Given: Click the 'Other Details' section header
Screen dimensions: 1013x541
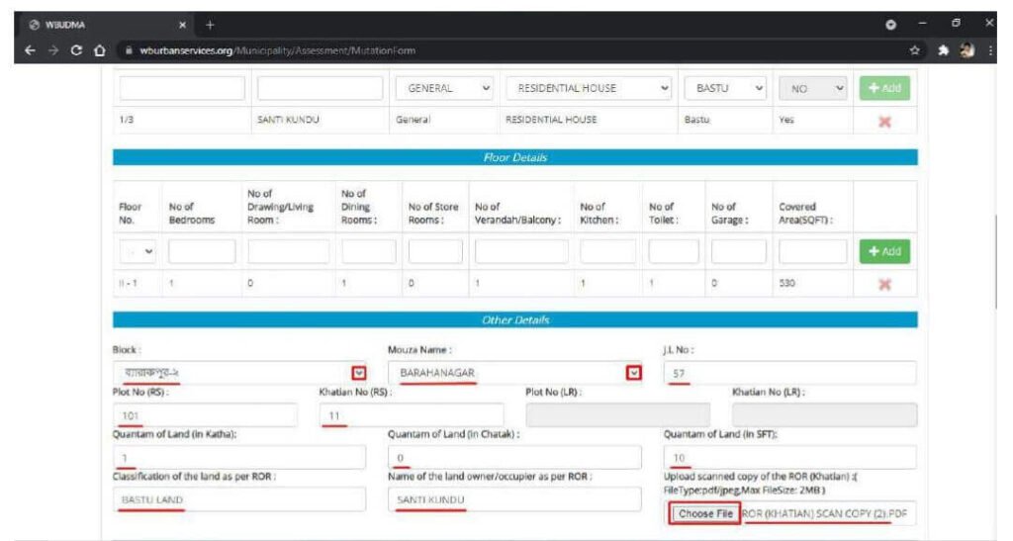Looking at the screenshot, I should tap(514, 320).
